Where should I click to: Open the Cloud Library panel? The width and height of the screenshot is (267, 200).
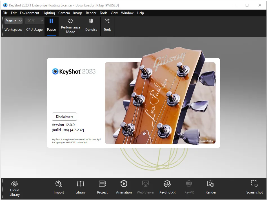pyautogui.click(x=15, y=189)
